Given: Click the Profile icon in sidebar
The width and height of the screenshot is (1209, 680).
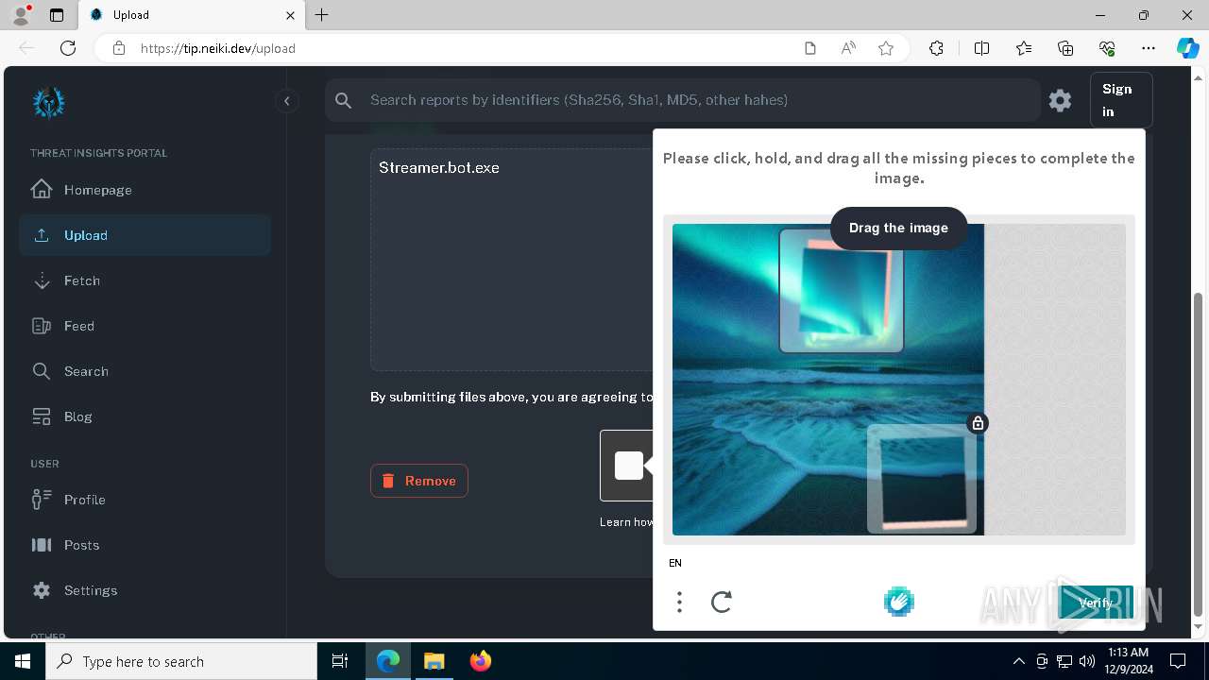Looking at the screenshot, I should [x=42, y=500].
